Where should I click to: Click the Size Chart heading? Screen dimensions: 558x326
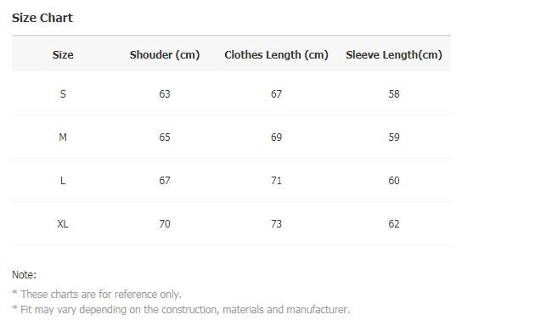42,18
